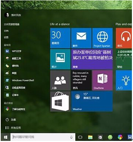This screenshot has width=133, height=142.
Task: Click the 'Life at a glance' group heading
Action: (60, 24)
